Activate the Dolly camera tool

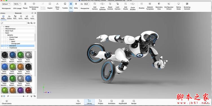point(76,6)
